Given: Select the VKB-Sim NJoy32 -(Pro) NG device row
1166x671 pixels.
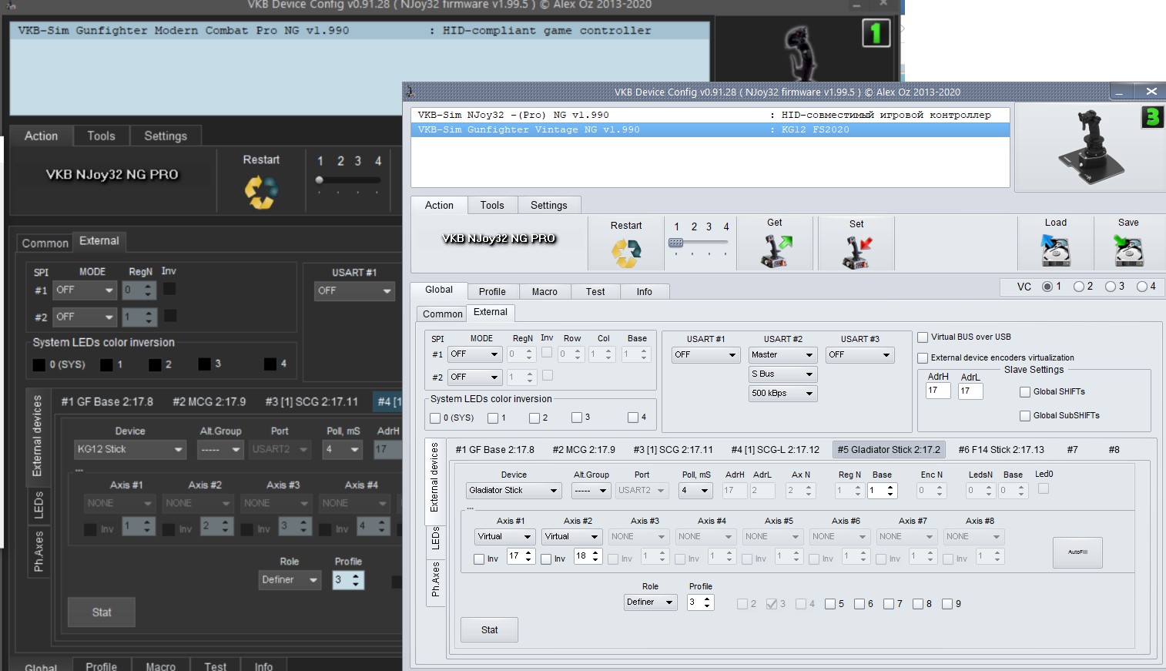Looking at the screenshot, I should coord(710,116).
